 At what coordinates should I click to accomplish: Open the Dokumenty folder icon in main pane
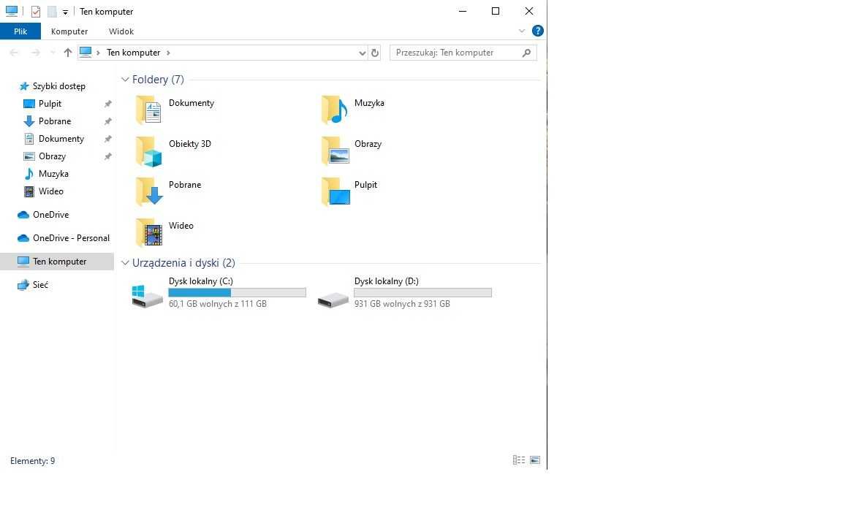149,110
